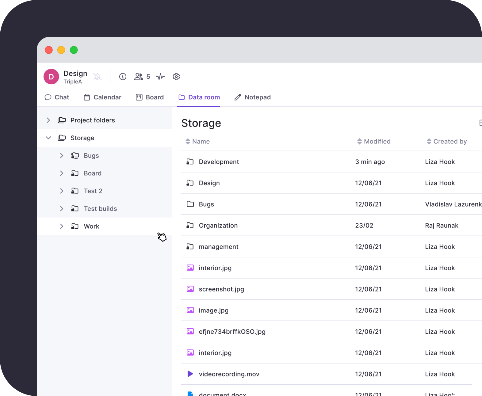Click the Calendar tab icon
Viewport: 482px width, 396px height.
click(x=87, y=97)
